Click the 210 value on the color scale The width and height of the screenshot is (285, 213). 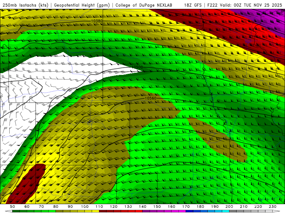tap(244, 207)
